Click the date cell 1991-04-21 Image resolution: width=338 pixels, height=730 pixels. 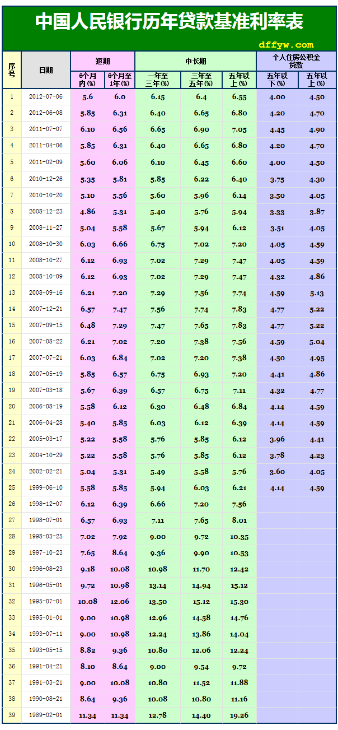(46, 667)
